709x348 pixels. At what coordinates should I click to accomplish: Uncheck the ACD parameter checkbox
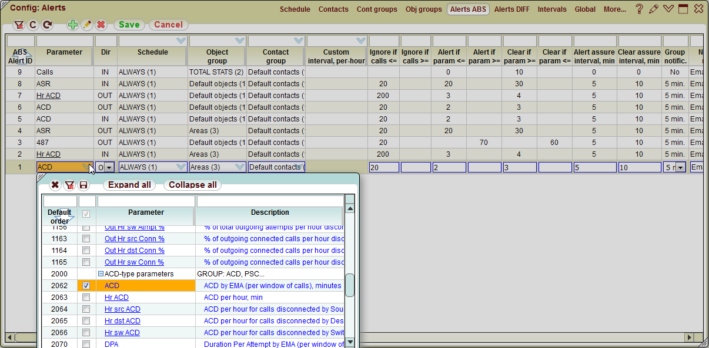(86, 285)
